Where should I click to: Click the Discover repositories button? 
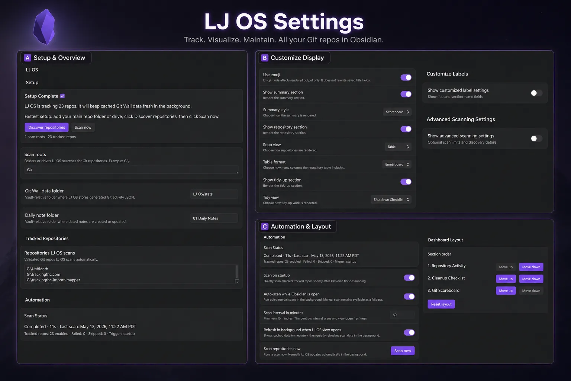coord(46,127)
